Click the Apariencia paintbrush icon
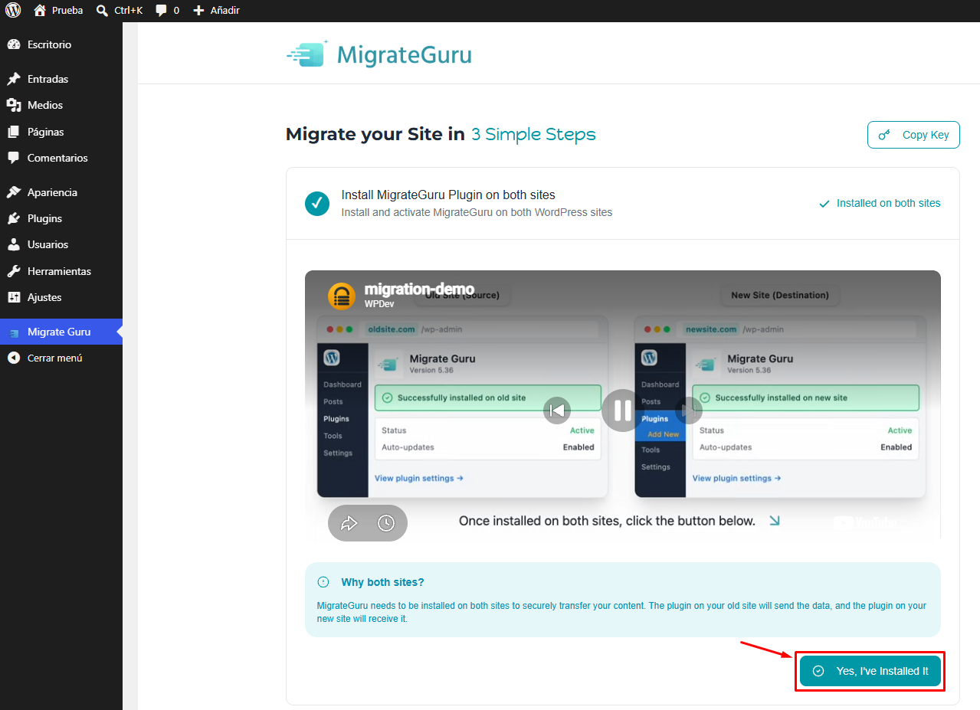 [x=14, y=192]
